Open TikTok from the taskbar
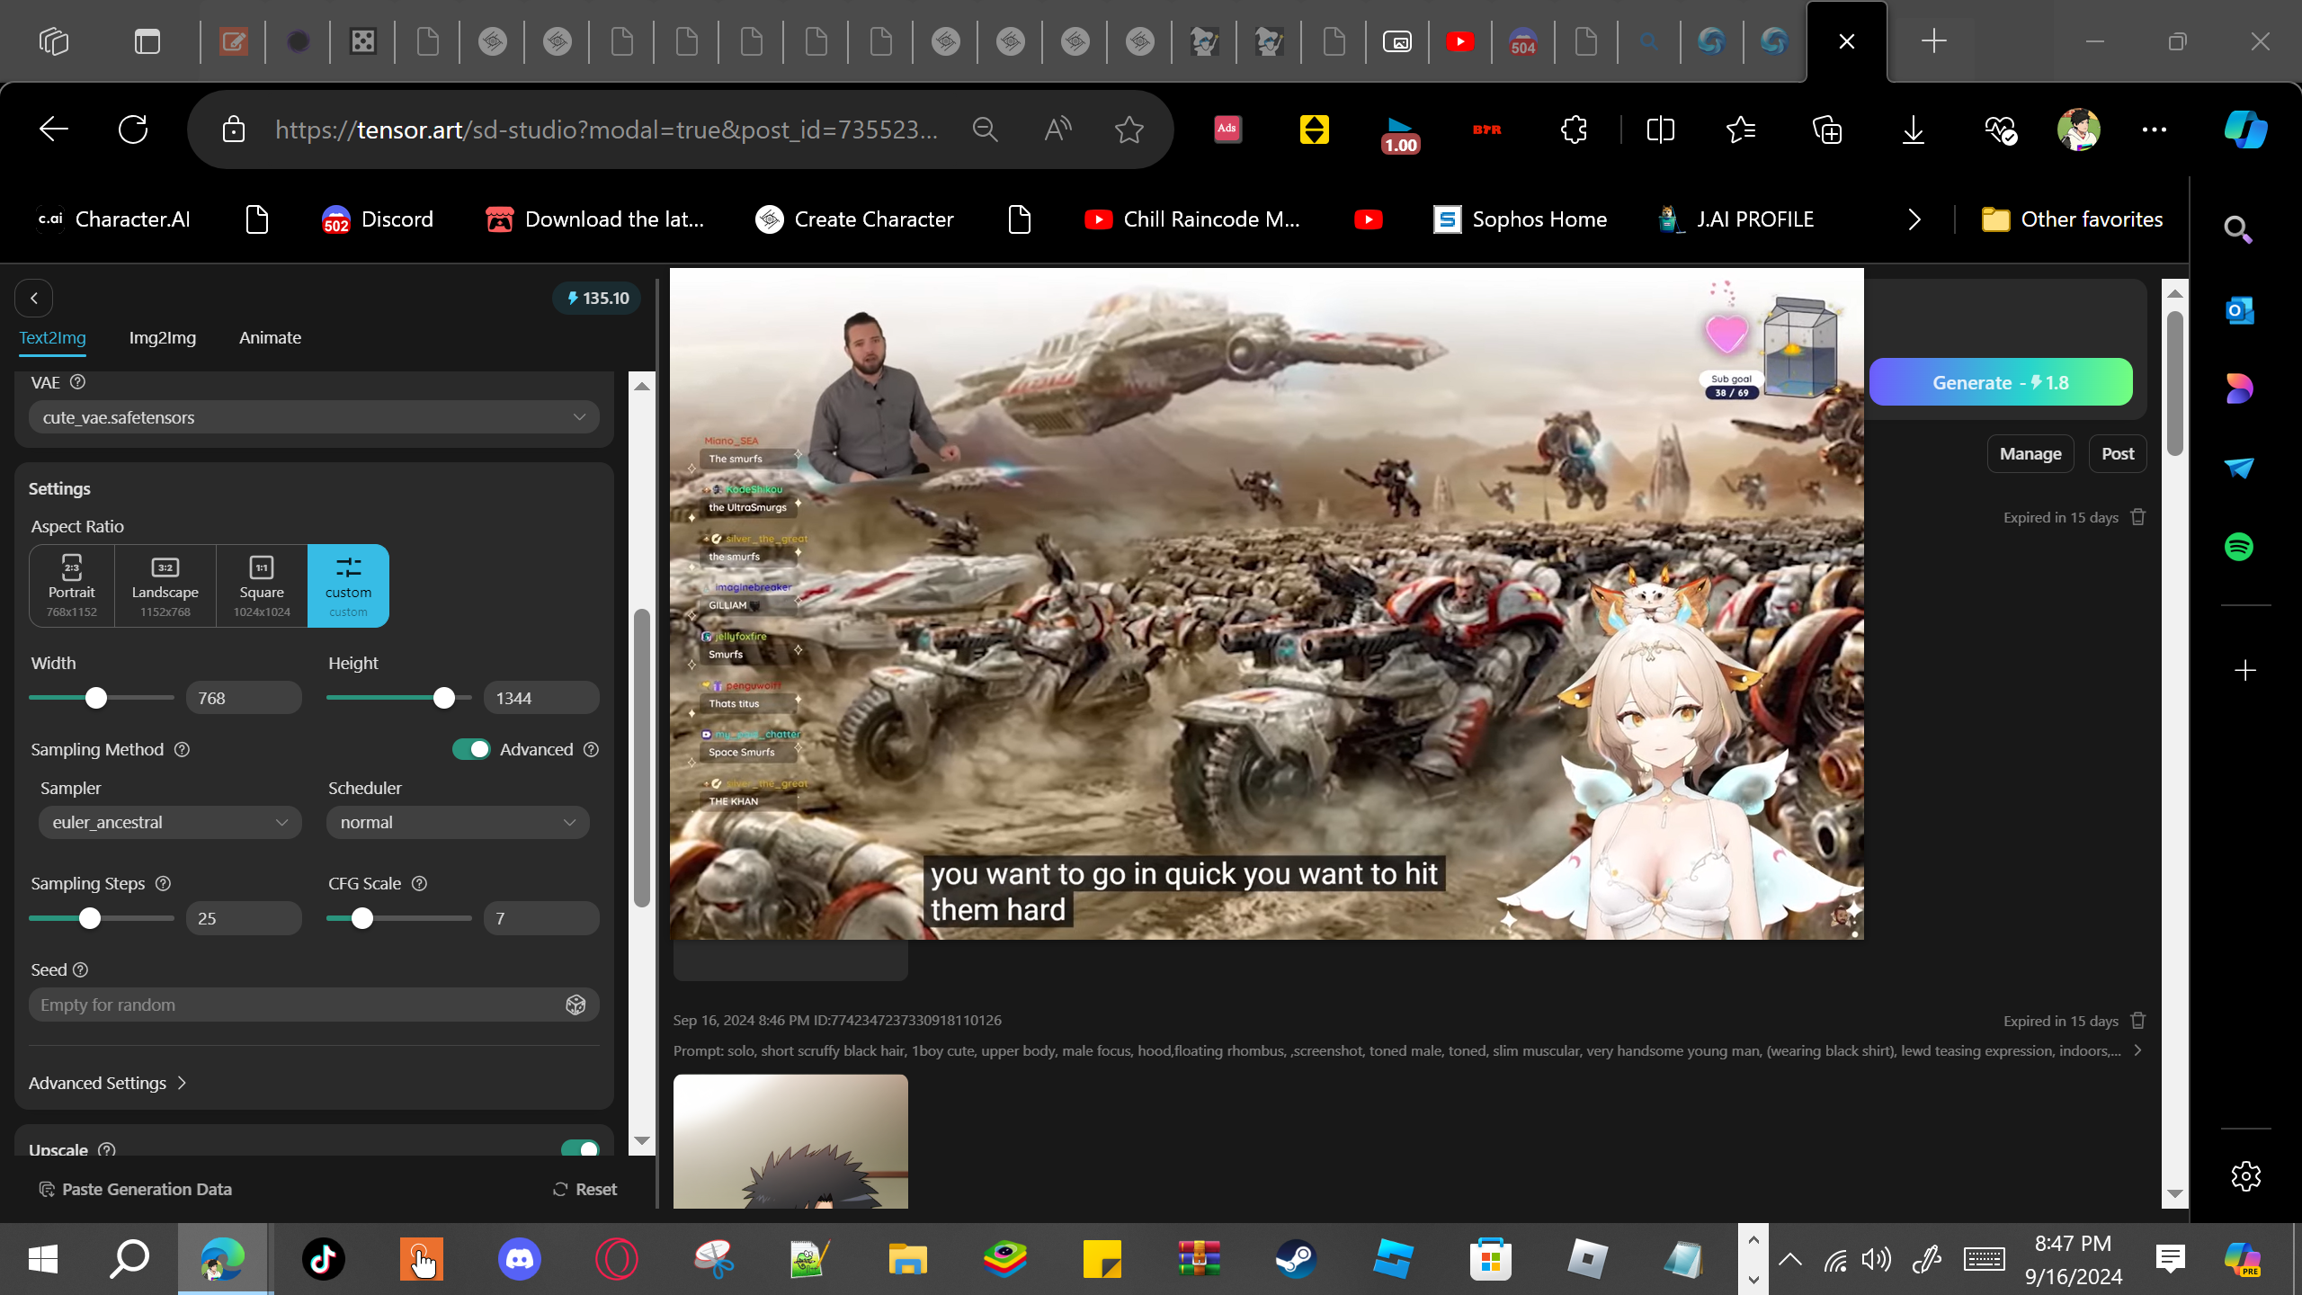The height and width of the screenshot is (1295, 2302). (x=324, y=1259)
